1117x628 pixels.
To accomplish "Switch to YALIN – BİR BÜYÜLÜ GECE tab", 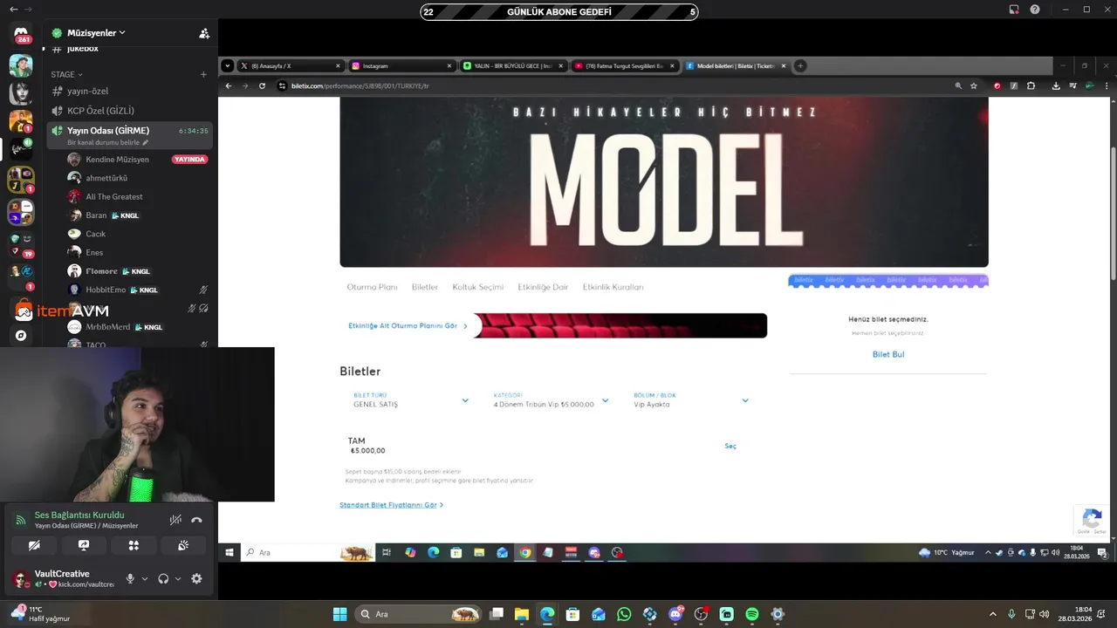I will (513, 66).
